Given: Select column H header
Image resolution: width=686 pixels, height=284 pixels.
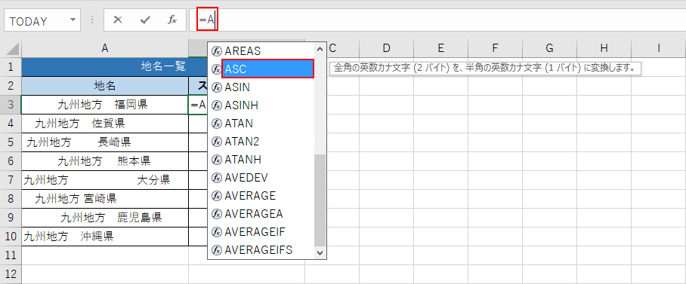Looking at the screenshot, I should (x=604, y=48).
